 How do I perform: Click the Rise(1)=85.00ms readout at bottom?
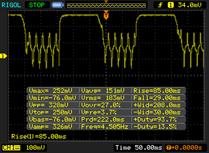pos(39,137)
